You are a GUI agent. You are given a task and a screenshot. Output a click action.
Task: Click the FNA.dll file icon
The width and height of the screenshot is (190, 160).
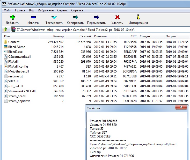tap(6, 61)
